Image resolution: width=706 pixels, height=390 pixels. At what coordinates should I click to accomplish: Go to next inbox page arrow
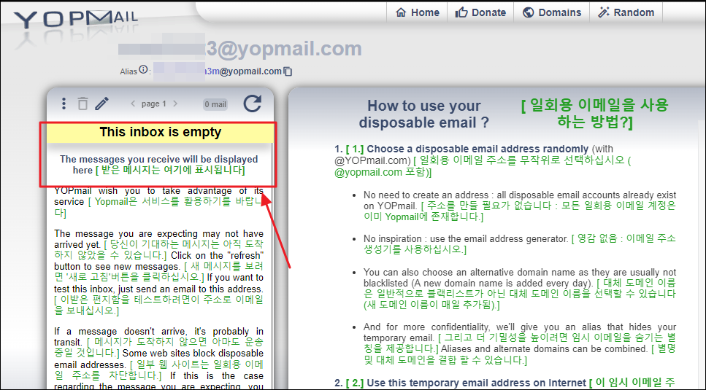click(175, 104)
